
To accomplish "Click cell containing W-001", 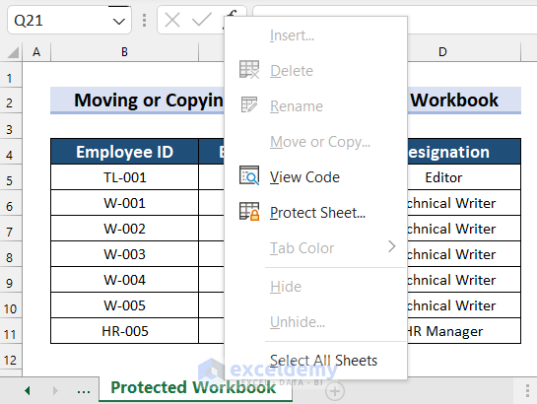I will point(125,203).
